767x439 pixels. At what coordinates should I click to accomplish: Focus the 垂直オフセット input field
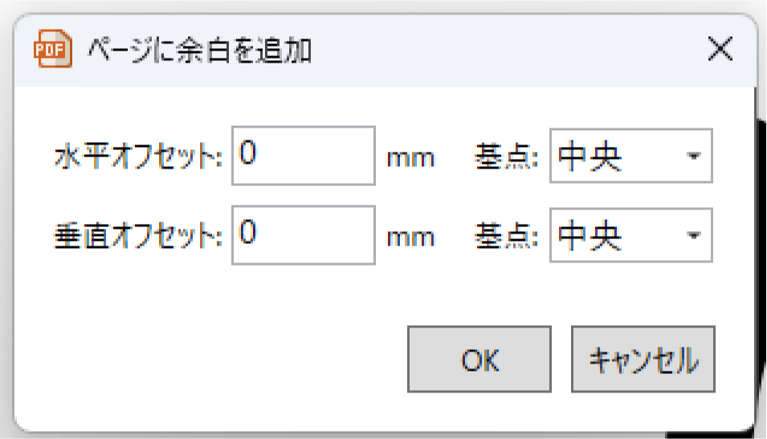pos(304,235)
